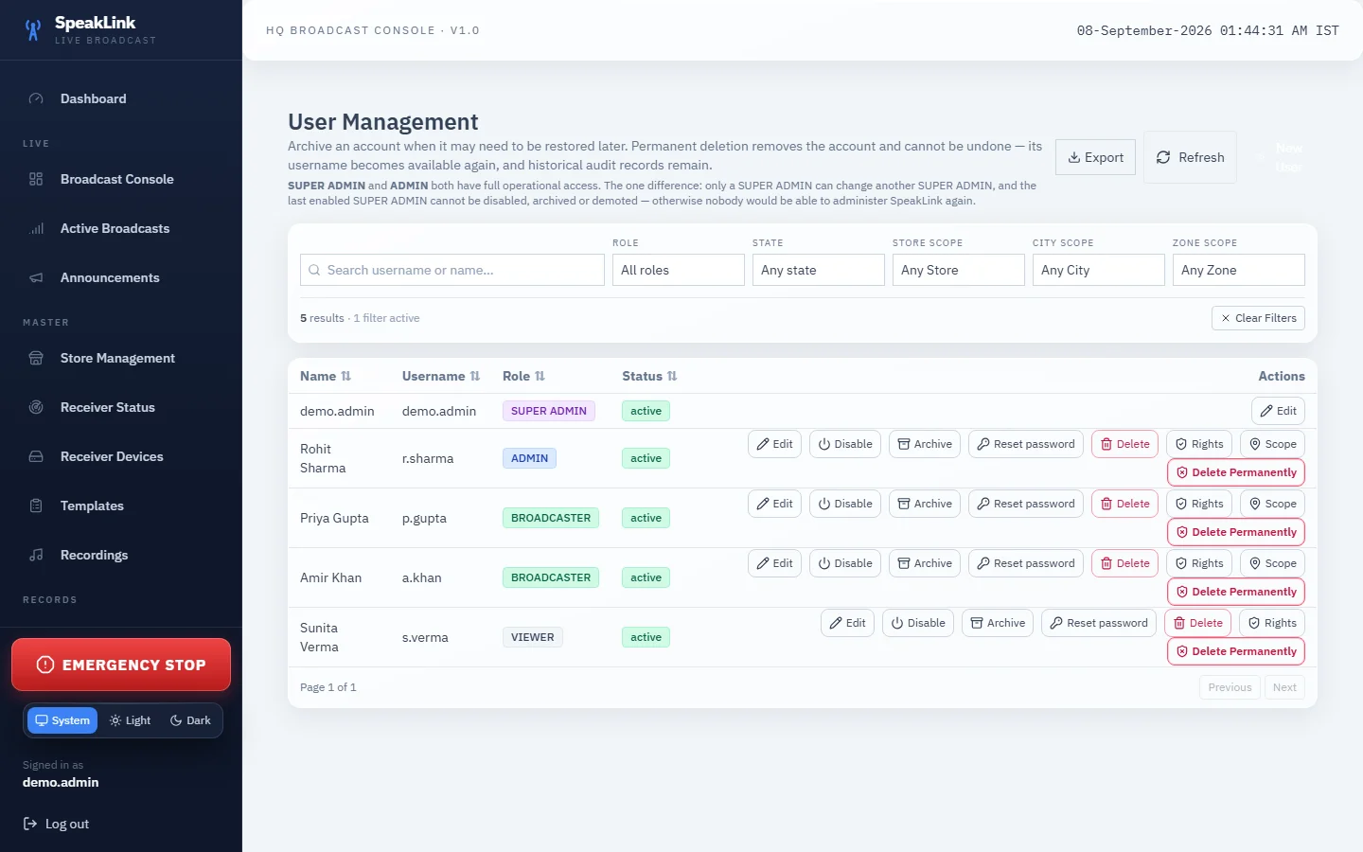Image resolution: width=1363 pixels, height=852 pixels.
Task: Disable Amir Khan's account
Action: (x=845, y=563)
